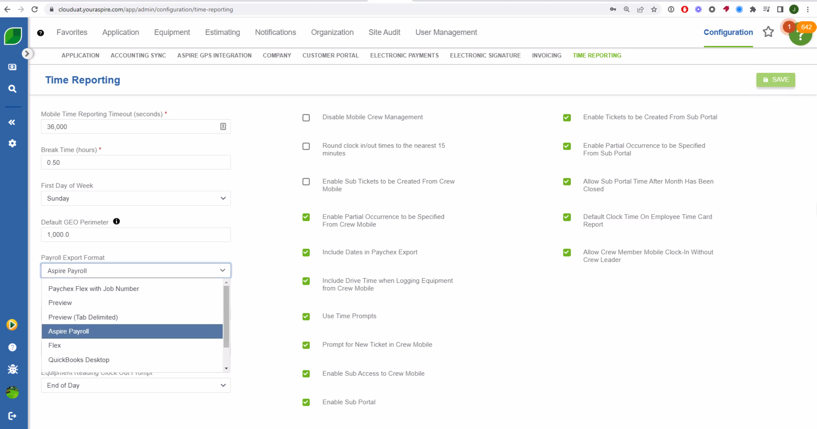Open the Estimating menu
Viewport: 817px width, 429px height.
pos(222,32)
